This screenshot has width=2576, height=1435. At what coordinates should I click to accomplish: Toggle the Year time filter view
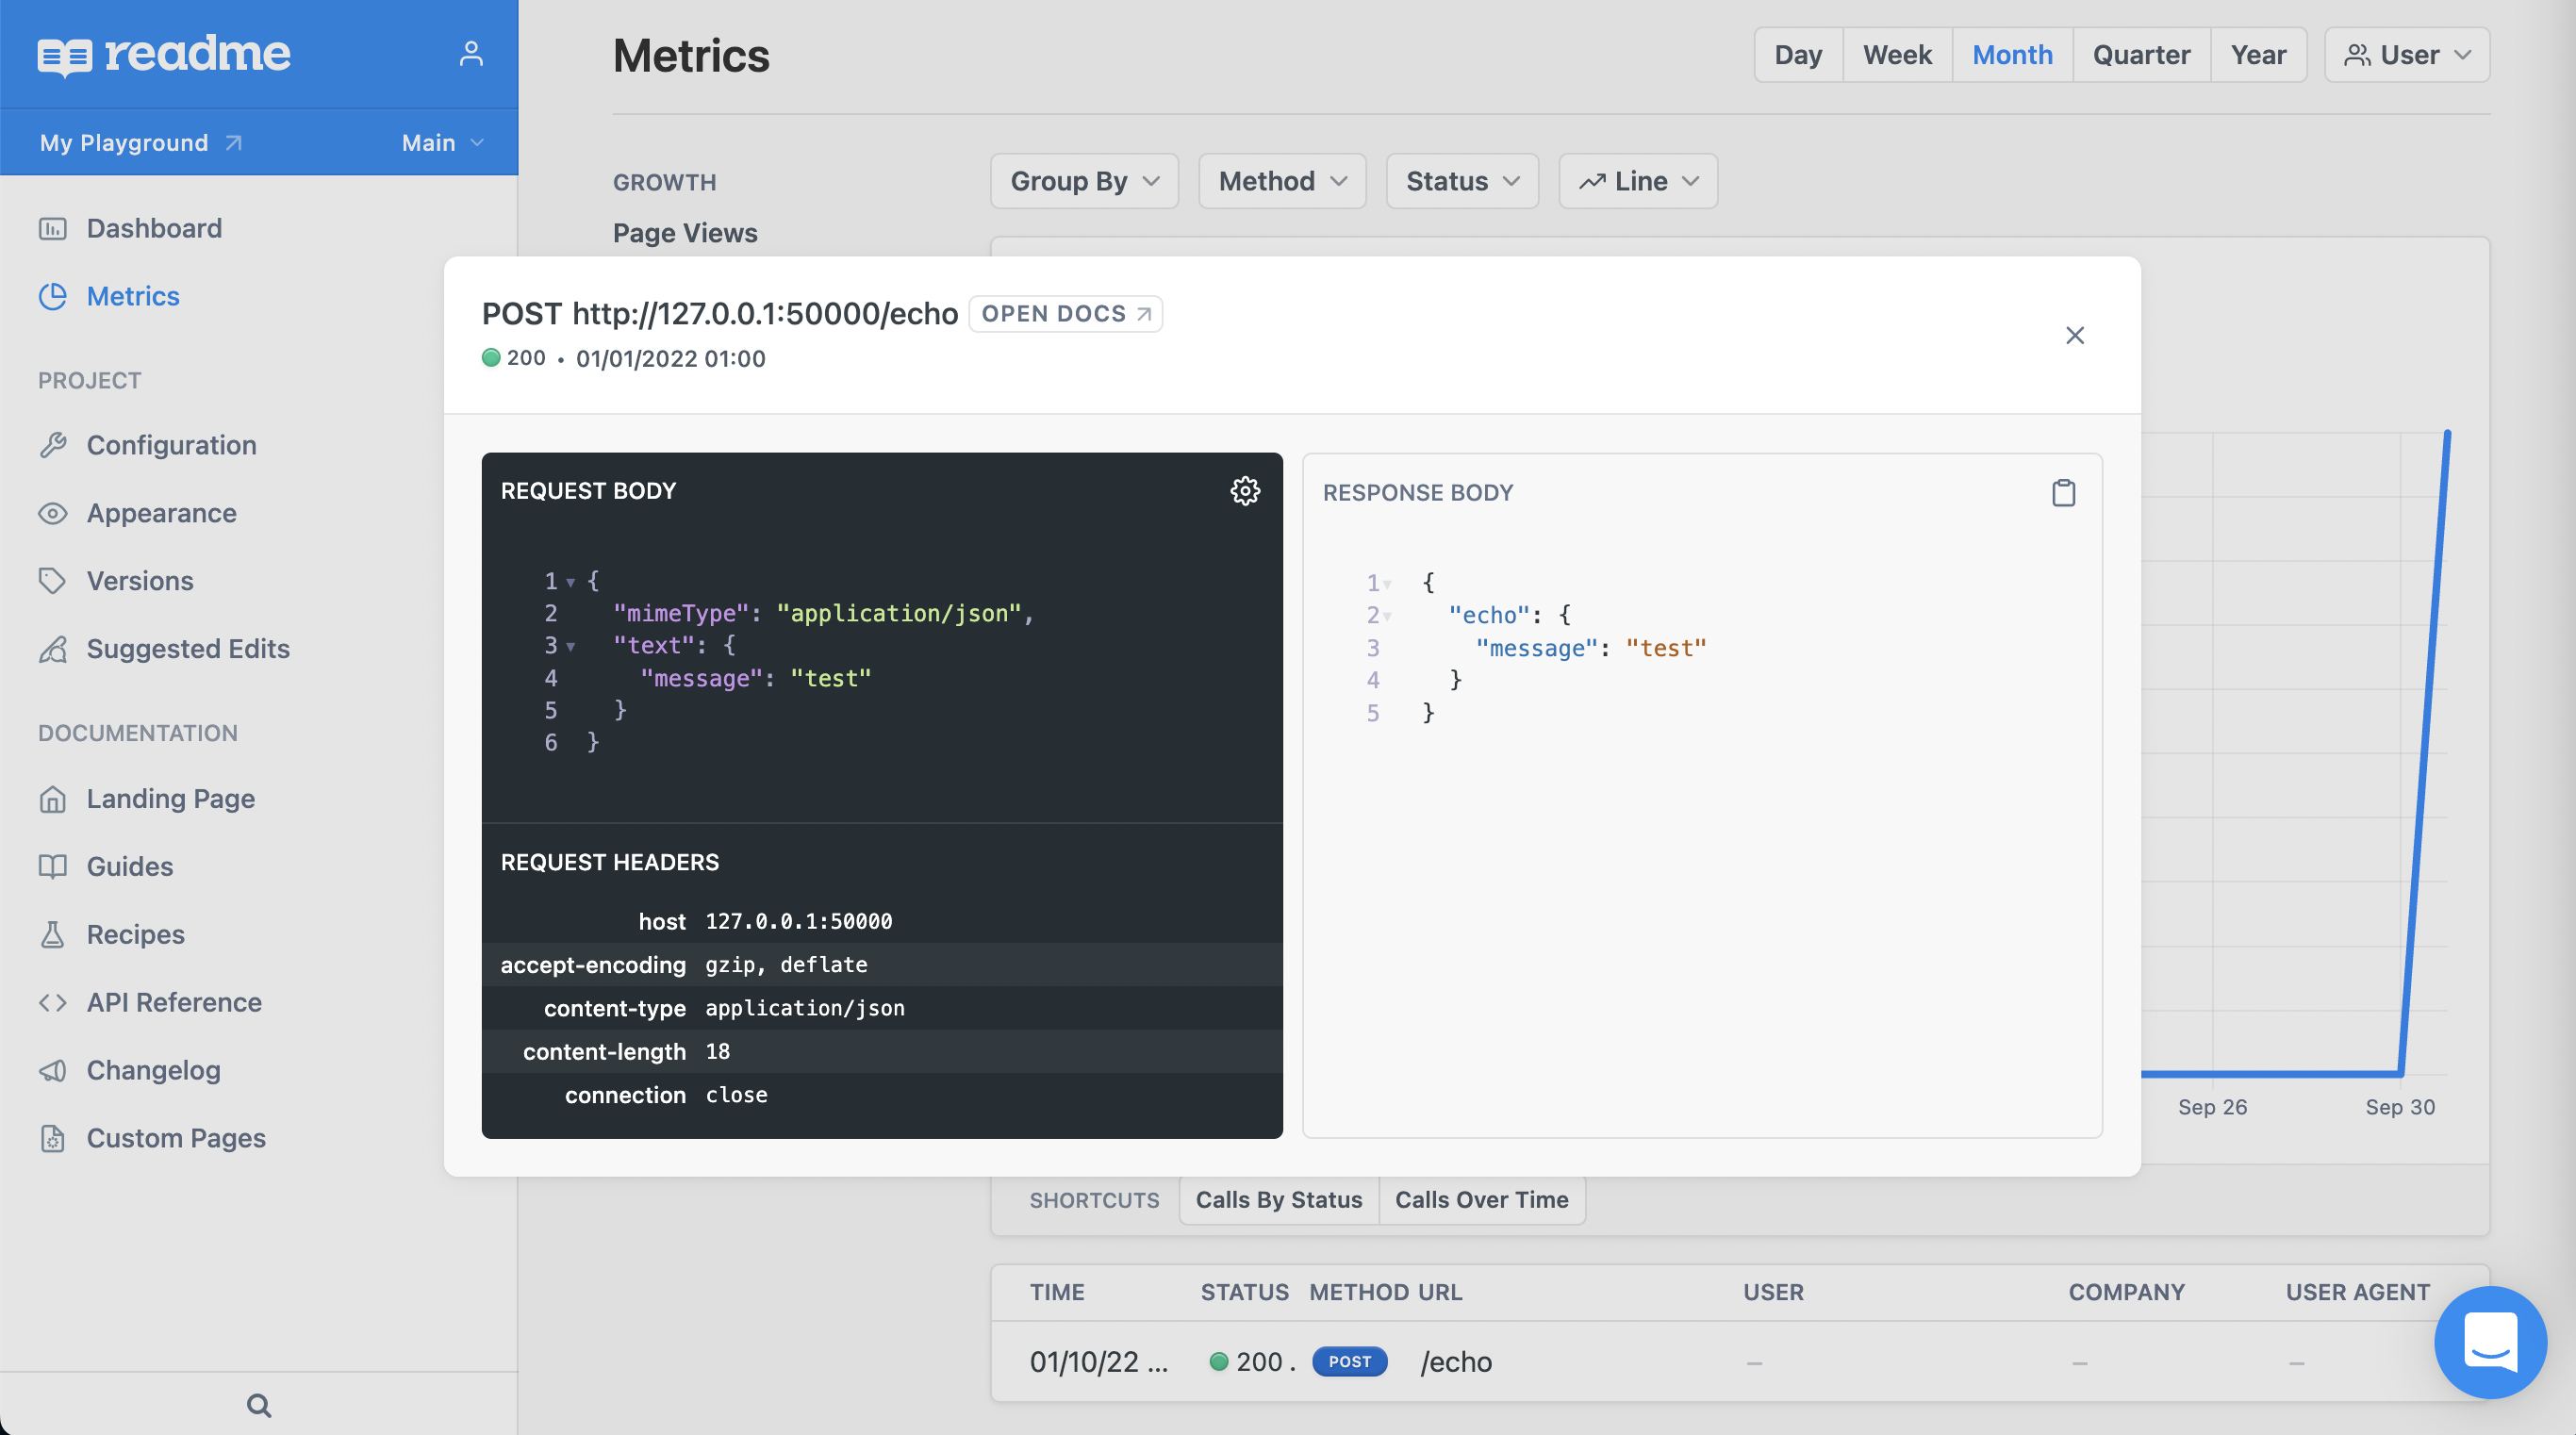pyautogui.click(x=2258, y=53)
